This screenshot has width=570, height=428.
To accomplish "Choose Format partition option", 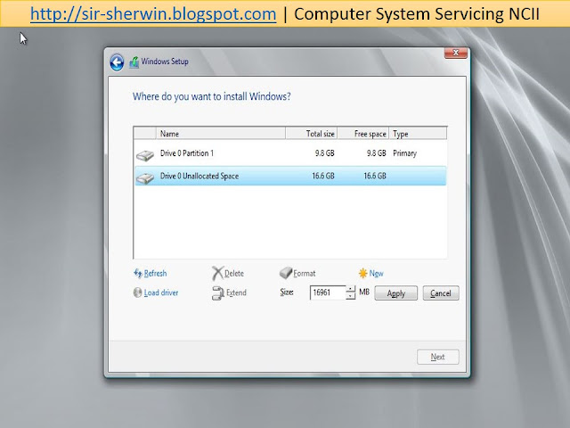I will point(305,274).
